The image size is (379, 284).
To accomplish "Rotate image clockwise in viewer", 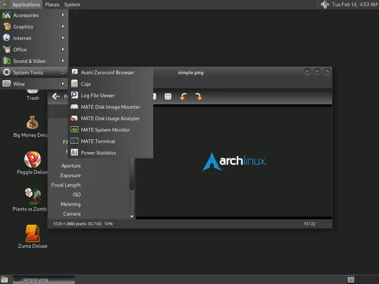I will click(x=198, y=97).
